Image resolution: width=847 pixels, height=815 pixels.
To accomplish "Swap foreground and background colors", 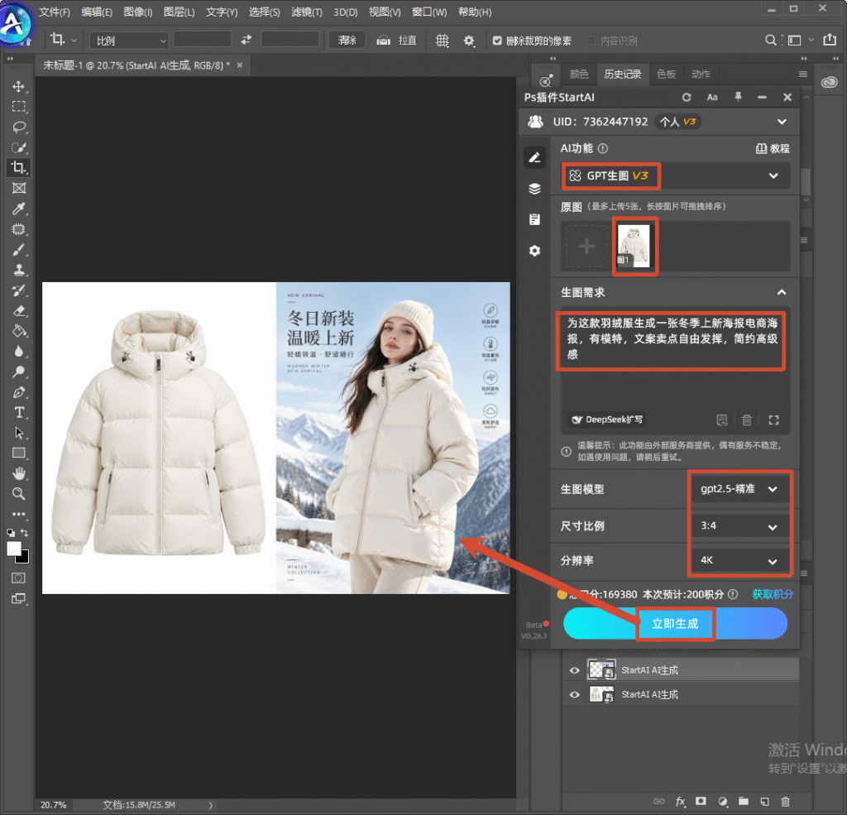I will (24, 533).
